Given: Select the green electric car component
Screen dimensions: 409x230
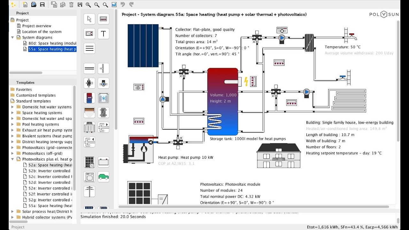Looking at the screenshot, I should coord(103,177).
